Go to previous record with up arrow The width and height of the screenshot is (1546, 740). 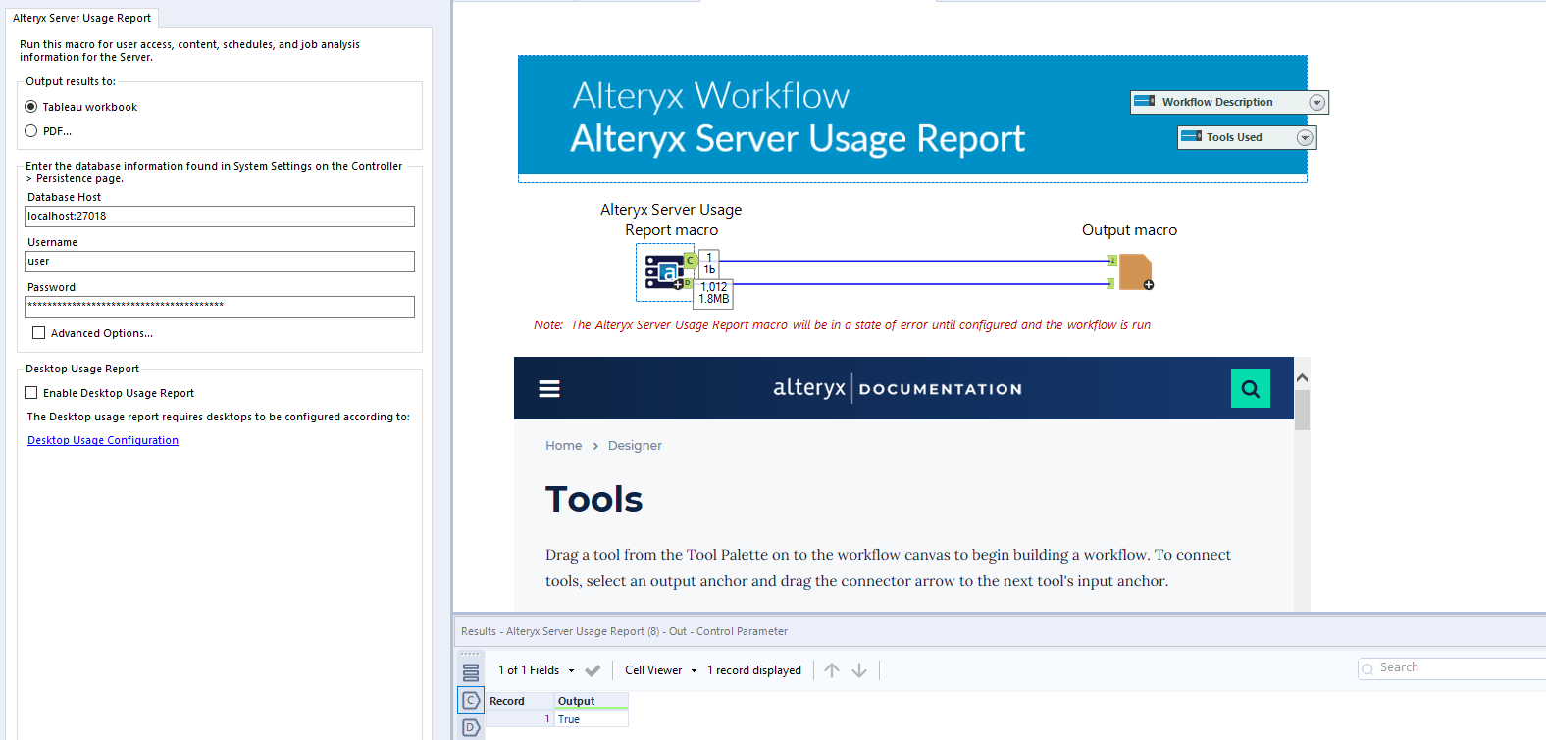[832, 670]
